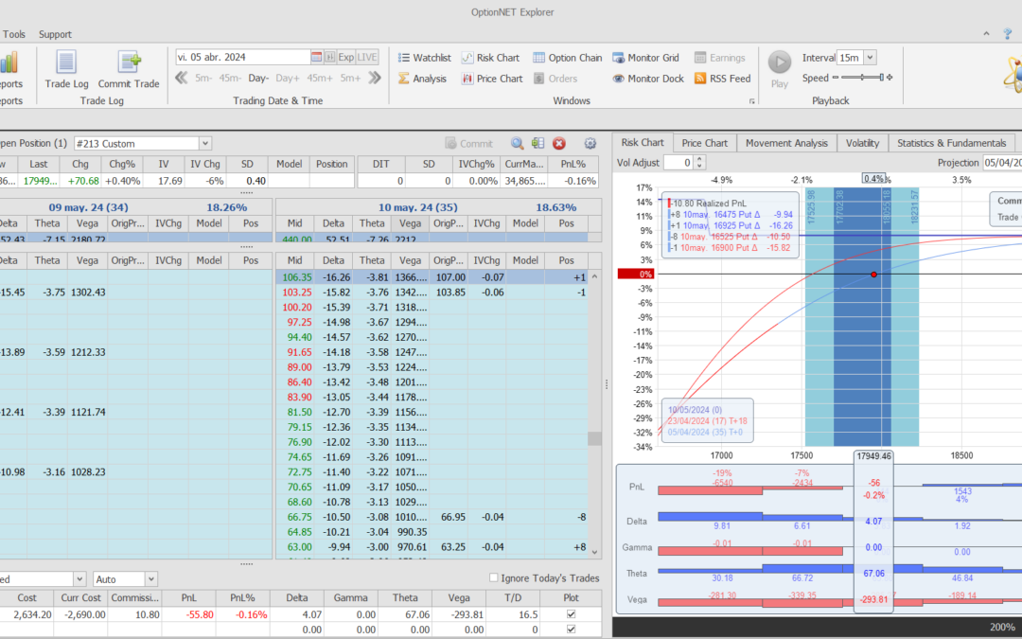Open the Interval 15m dropdown
This screenshot has height=639, width=1022.
click(x=870, y=58)
